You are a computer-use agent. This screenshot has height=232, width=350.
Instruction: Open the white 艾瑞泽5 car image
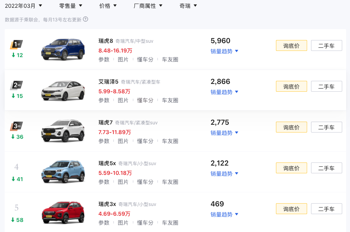(x=63, y=91)
